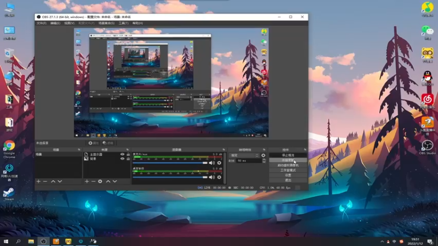Move the source up in the Sources panel

108,181
